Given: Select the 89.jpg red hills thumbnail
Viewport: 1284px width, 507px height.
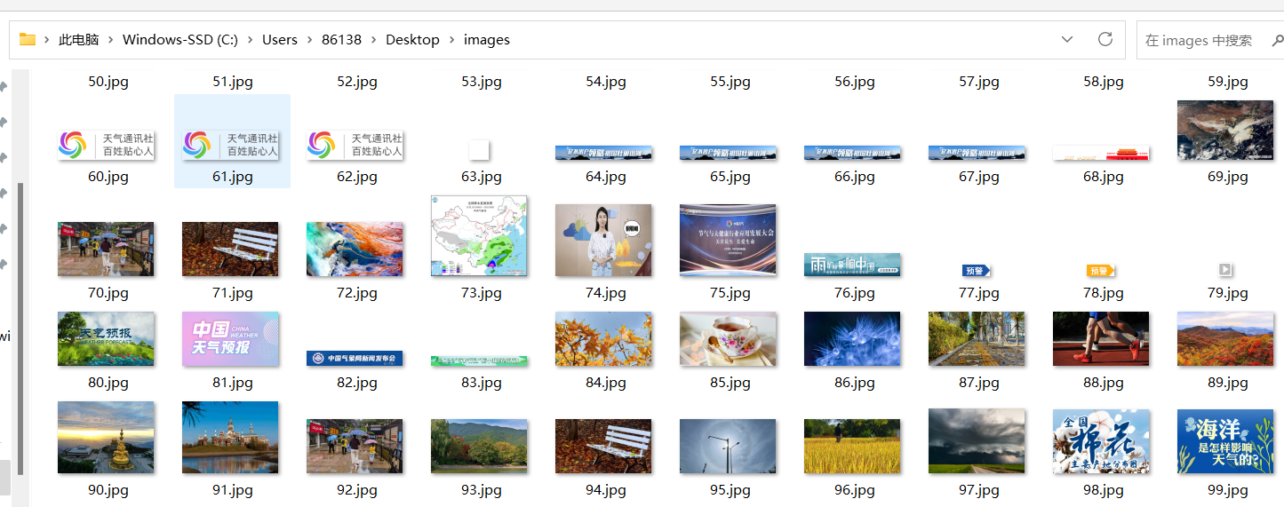Looking at the screenshot, I should point(1225,338).
